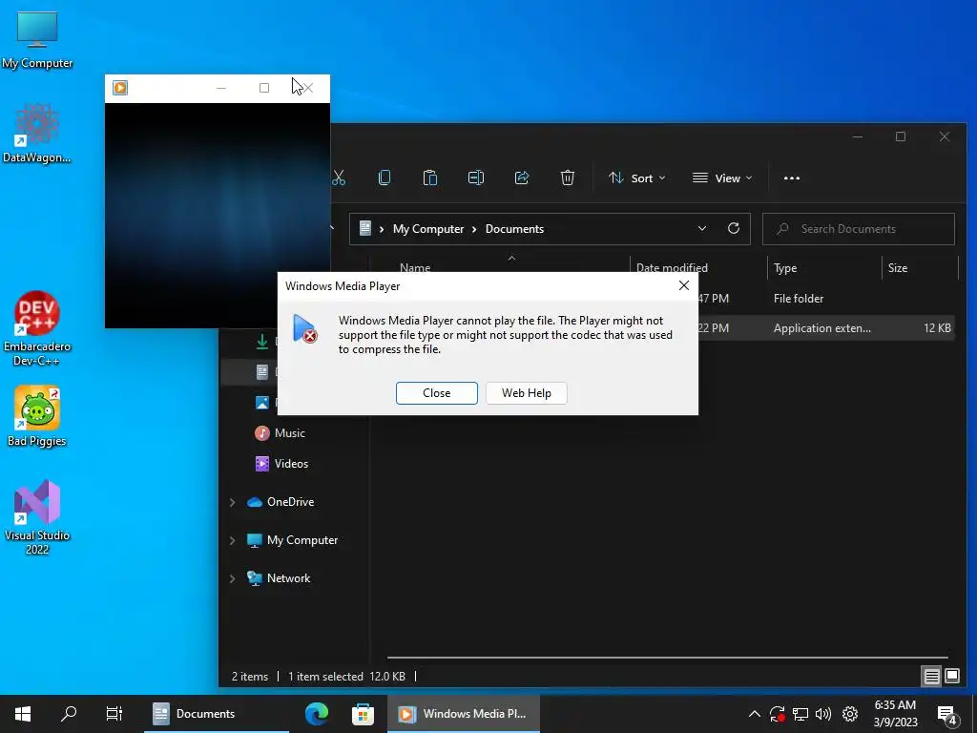Image resolution: width=977 pixels, height=733 pixels.
Task: Switch to Windows Media Player taskbar button
Action: [463, 714]
